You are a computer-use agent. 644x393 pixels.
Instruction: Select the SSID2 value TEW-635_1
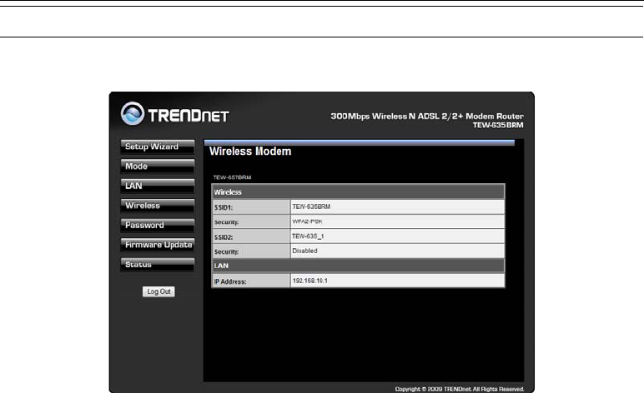click(308, 236)
